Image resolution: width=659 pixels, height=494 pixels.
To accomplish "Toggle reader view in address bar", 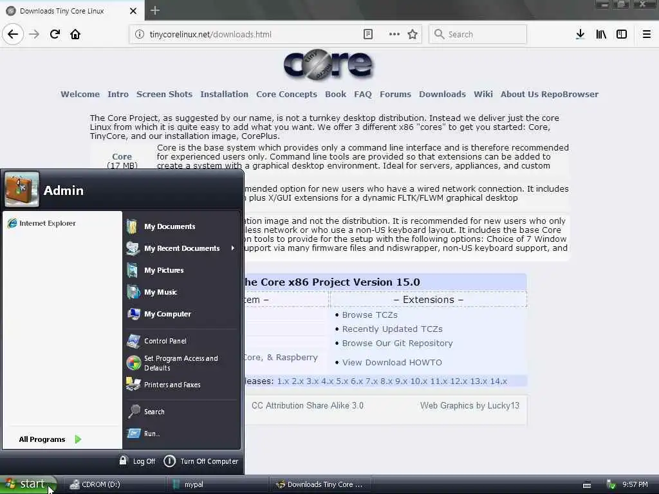I will [367, 34].
